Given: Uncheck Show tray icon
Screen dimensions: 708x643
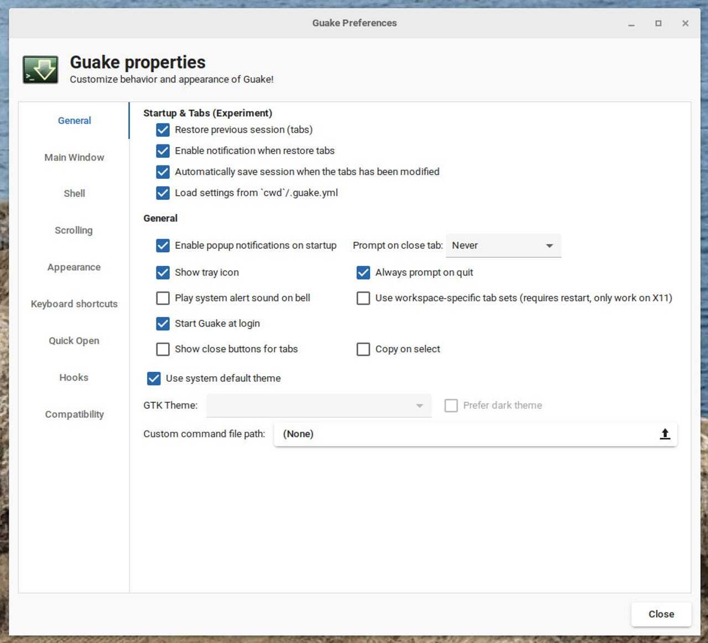Looking at the screenshot, I should point(163,273).
